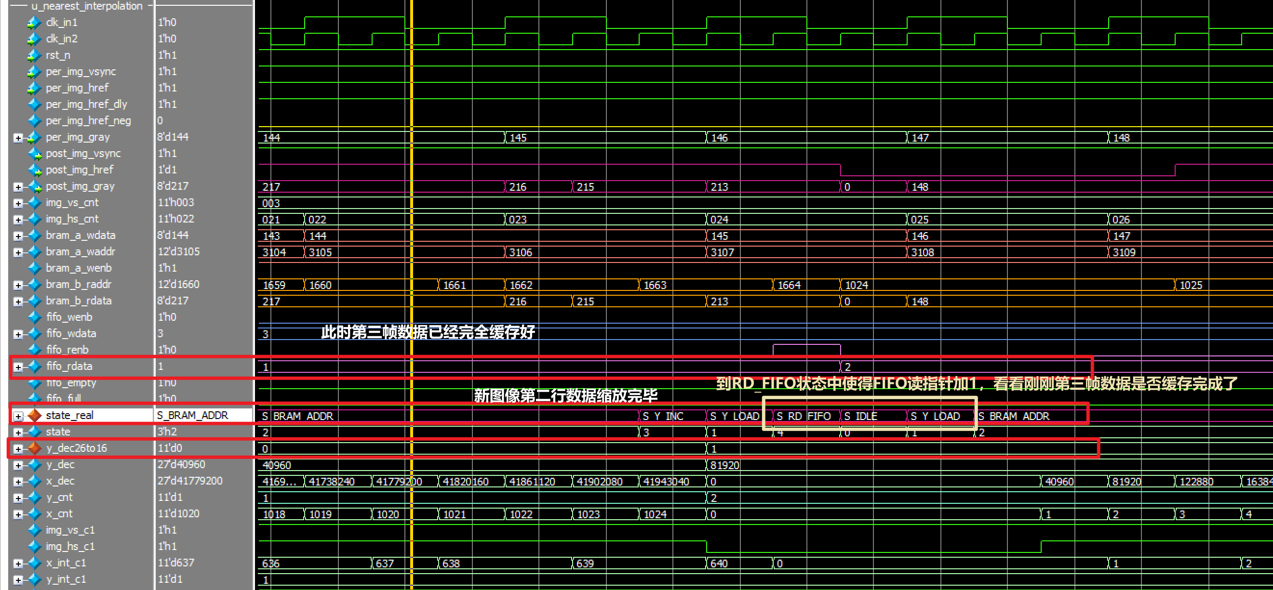
Task: Select the img_hs_cnt signal name
Action: tap(72, 219)
